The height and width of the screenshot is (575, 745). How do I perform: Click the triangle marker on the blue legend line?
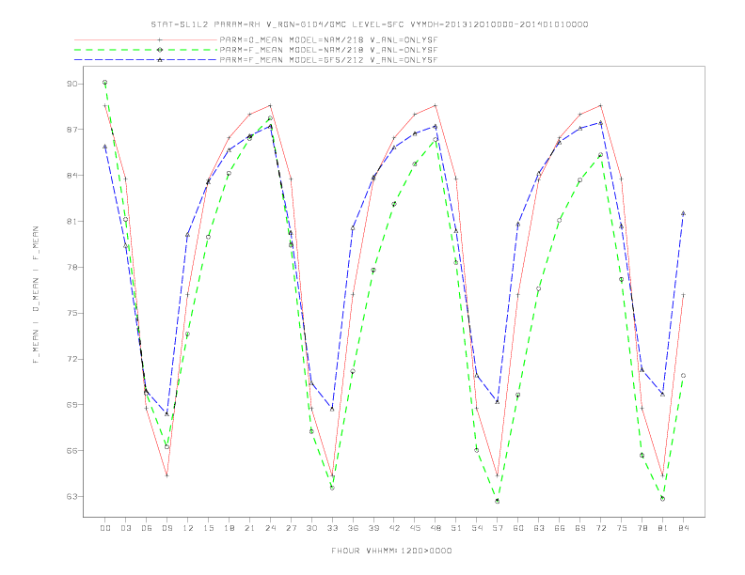click(x=160, y=60)
